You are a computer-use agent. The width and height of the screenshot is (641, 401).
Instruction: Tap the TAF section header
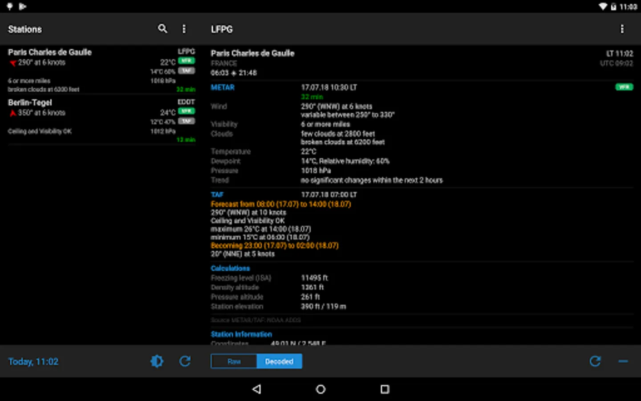point(217,195)
